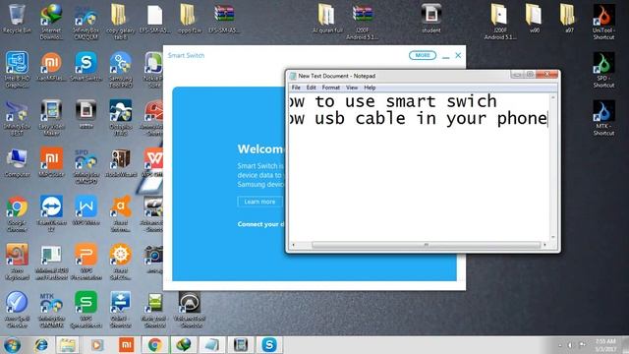
Task: Open the copy galaxy tab 8 folder
Action: (120, 21)
